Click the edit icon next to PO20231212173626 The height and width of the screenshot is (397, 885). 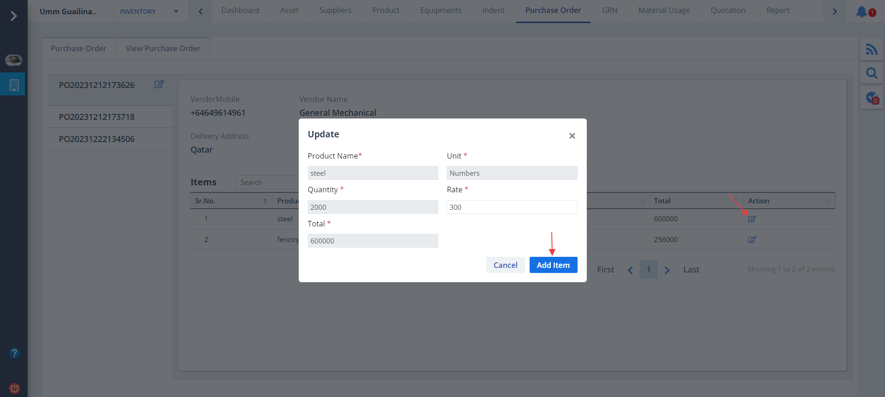[x=159, y=84]
